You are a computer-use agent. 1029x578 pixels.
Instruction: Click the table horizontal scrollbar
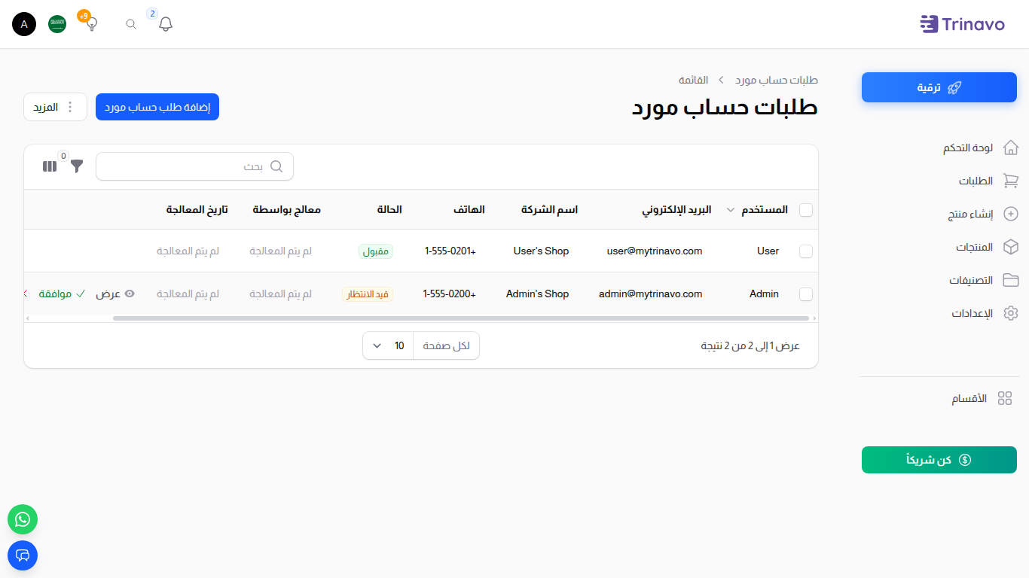[x=461, y=318]
